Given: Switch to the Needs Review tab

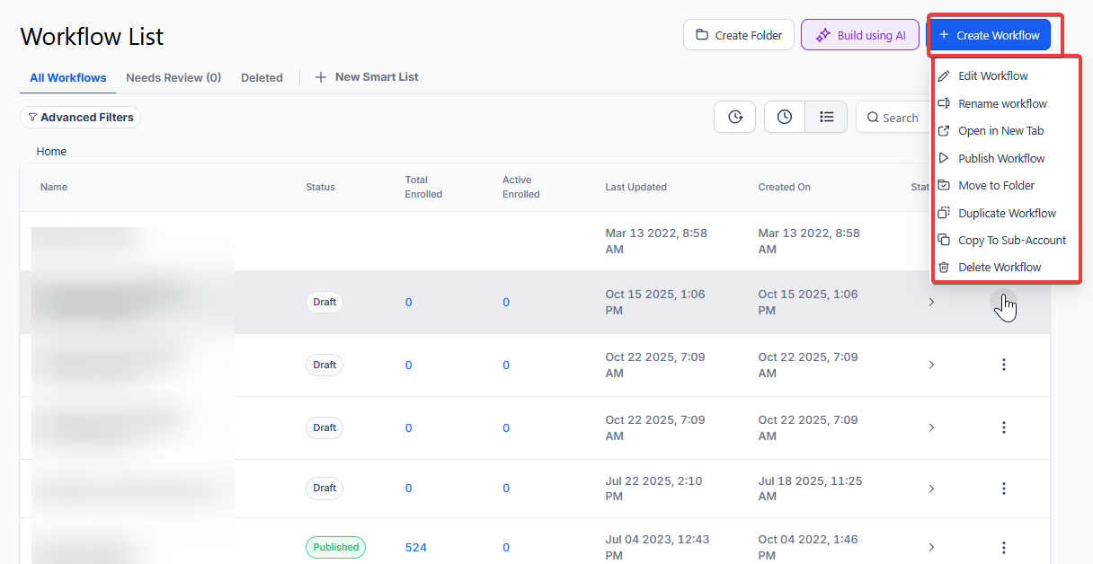Looking at the screenshot, I should pyautogui.click(x=173, y=78).
